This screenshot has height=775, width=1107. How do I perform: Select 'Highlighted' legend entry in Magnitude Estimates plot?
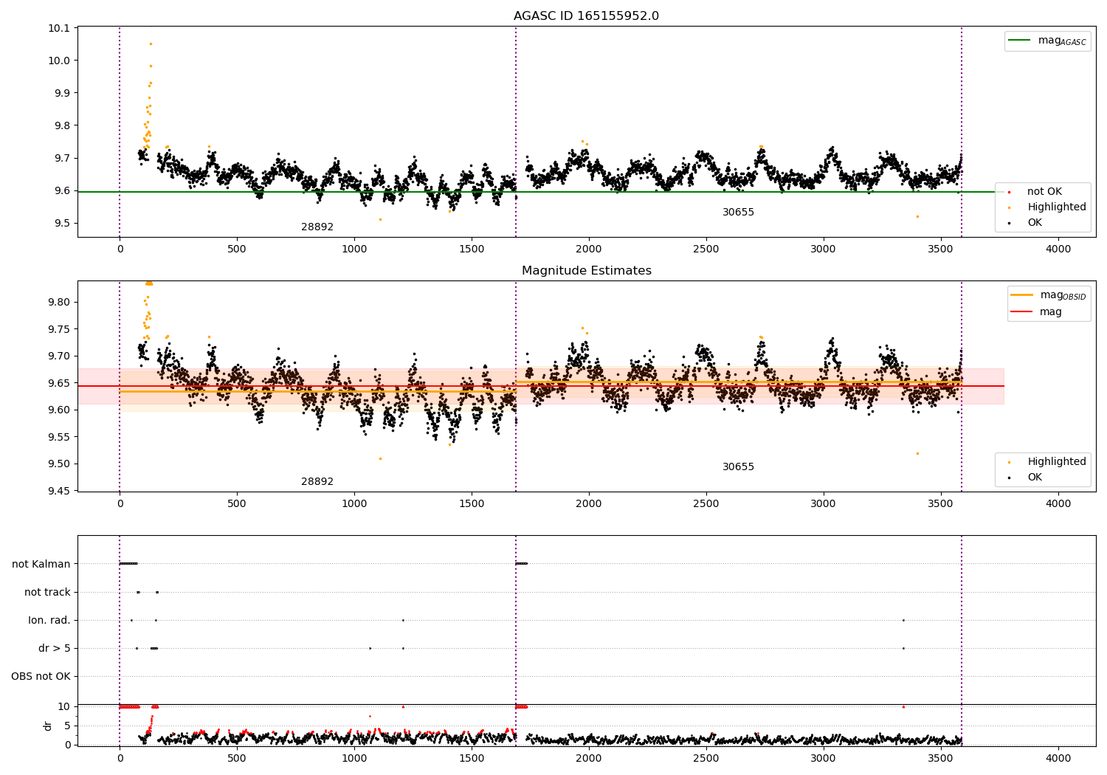point(1057,462)
